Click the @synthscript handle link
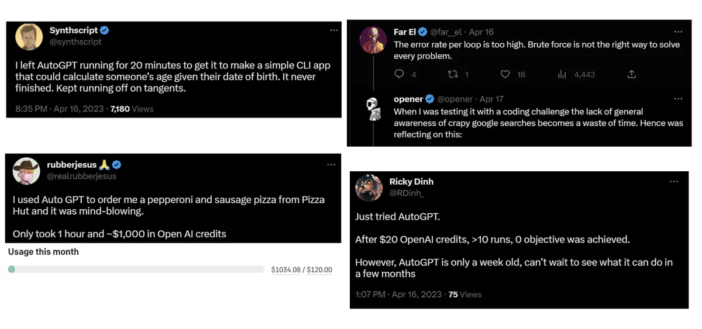The image size is (702, 329). 75,42
